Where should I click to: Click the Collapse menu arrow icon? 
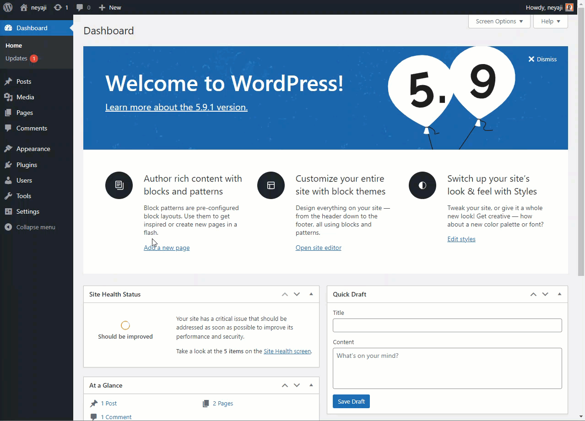click(8, 227)
